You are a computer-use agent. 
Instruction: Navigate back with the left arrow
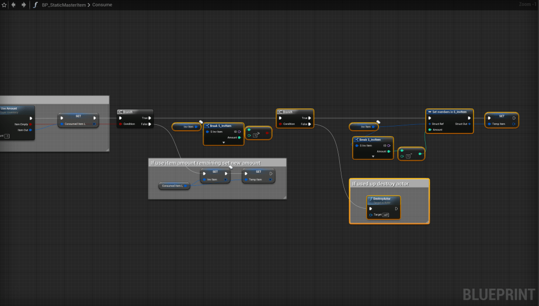tap(14, 5)
